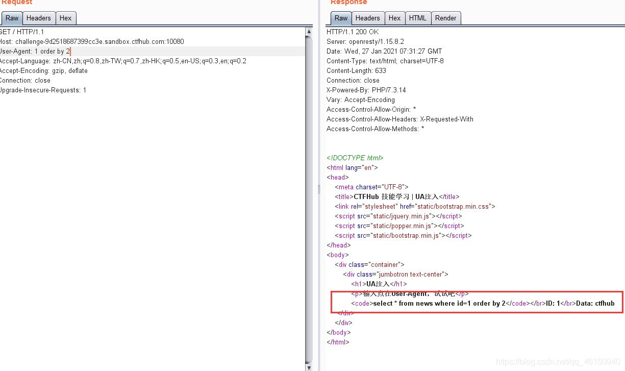Click Content-Type: text/html header
This screenshot has height=371, width=625.
point(385,61)
